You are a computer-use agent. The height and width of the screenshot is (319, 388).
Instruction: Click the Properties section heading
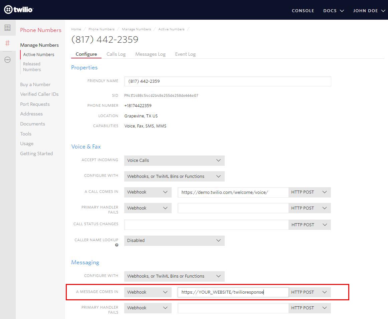84,67
